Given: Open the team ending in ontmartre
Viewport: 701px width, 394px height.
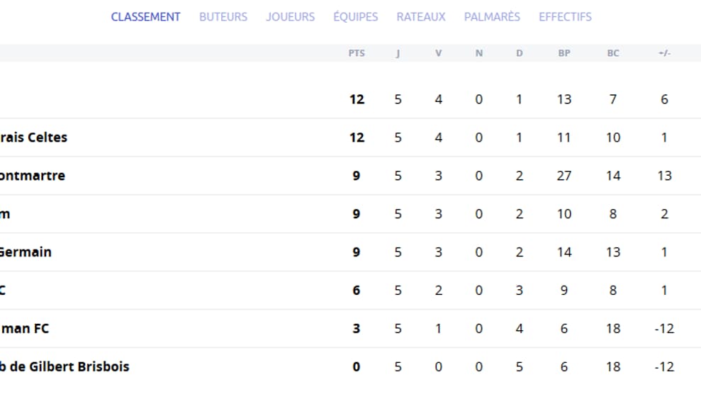Looking at the screenshot, I should point(33,176).
